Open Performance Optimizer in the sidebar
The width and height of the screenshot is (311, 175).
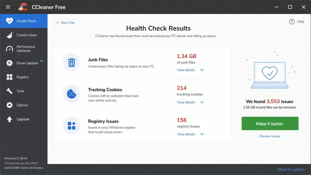[x=24, y=49]
